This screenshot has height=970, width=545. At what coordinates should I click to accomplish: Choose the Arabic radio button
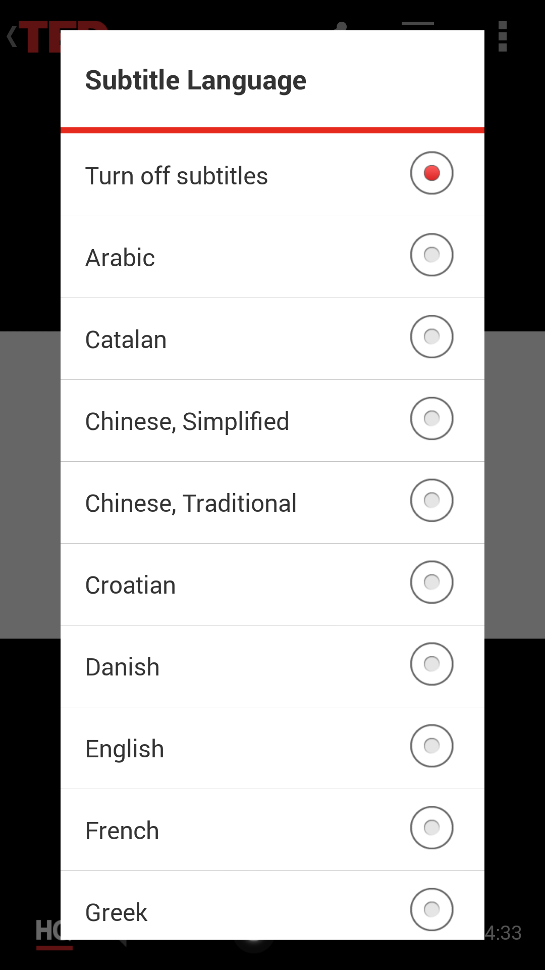tap(431, 255)
